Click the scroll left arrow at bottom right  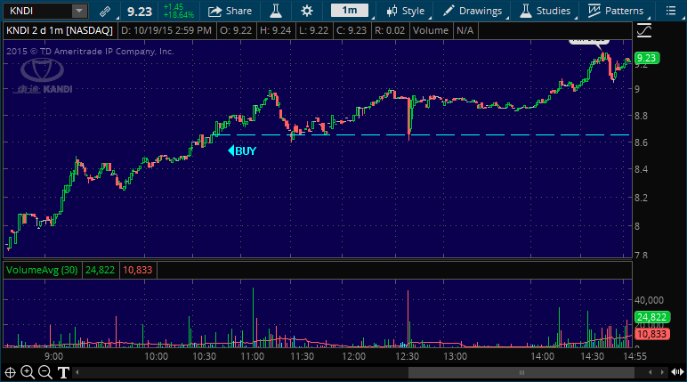[x=651, y=373]
